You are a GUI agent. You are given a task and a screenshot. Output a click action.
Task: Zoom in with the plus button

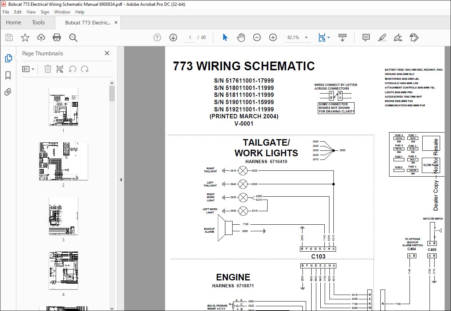(x=273, y=38)
